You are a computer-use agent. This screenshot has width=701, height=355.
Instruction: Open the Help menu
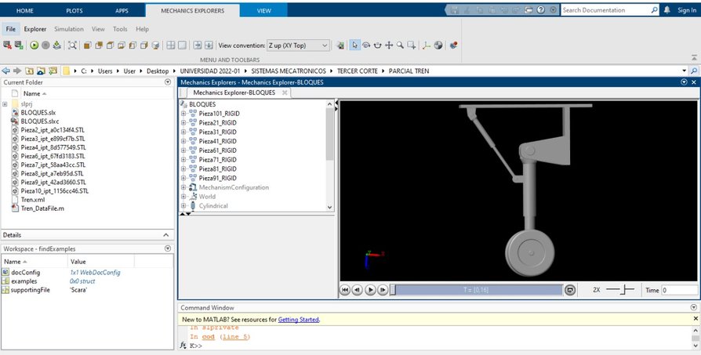[142, 29]
